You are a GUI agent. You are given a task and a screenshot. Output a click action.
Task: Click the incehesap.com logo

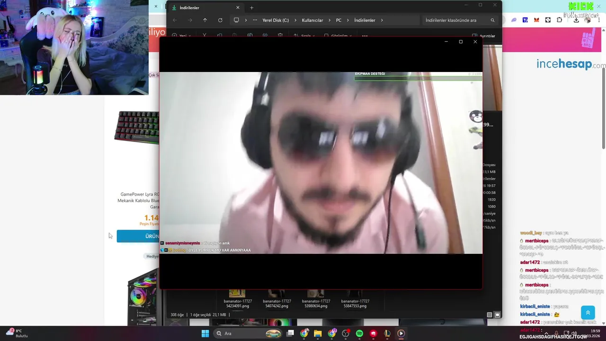click(571, 64)
